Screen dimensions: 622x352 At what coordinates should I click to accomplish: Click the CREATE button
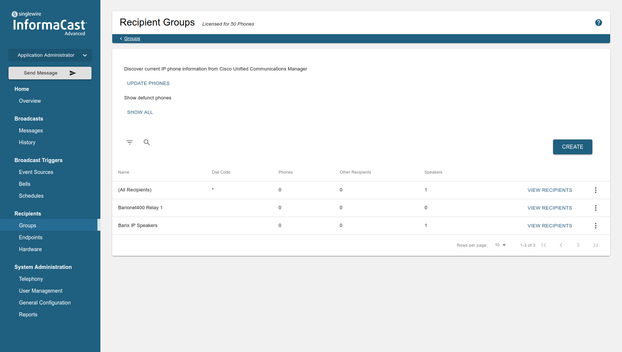(572, 147)
